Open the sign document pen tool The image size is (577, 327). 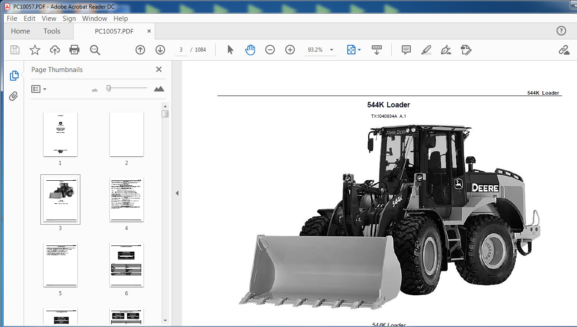(446, 50)
